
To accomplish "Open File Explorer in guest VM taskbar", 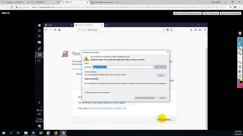I will point(39,42).
